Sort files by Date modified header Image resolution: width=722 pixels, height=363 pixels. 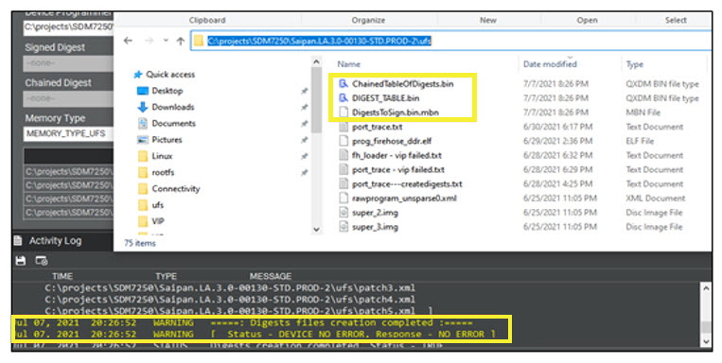pyautogui.click(x=550, y=64)
